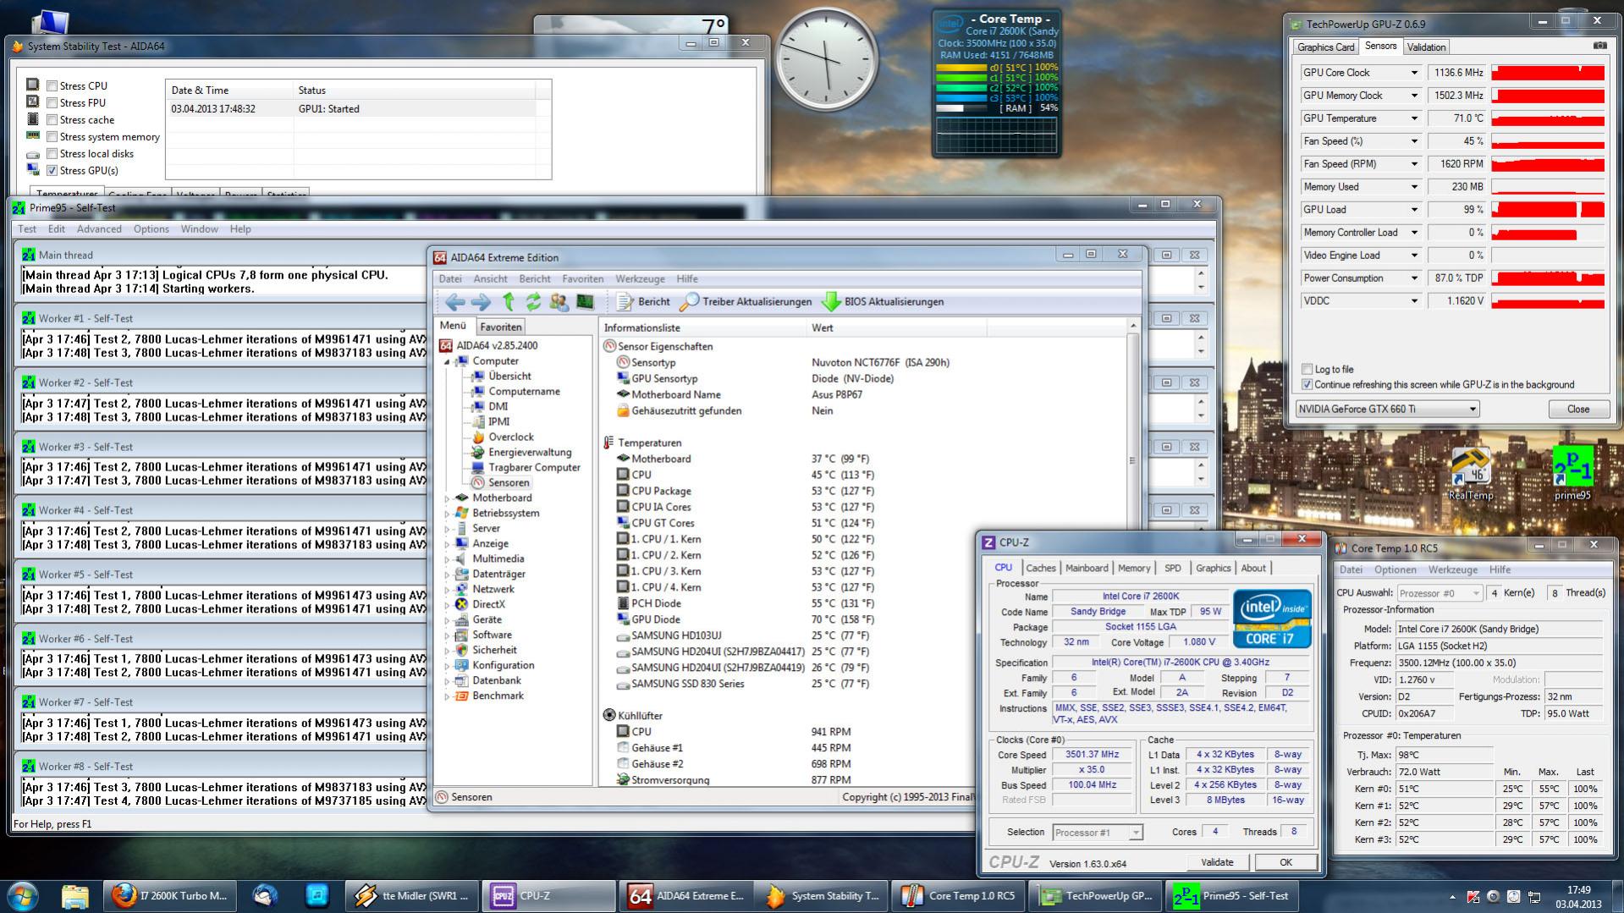This screenshot has width=1624, height=913.
Task: Switch to GPU-Z Validation tab
Action: click(1426, 47)
